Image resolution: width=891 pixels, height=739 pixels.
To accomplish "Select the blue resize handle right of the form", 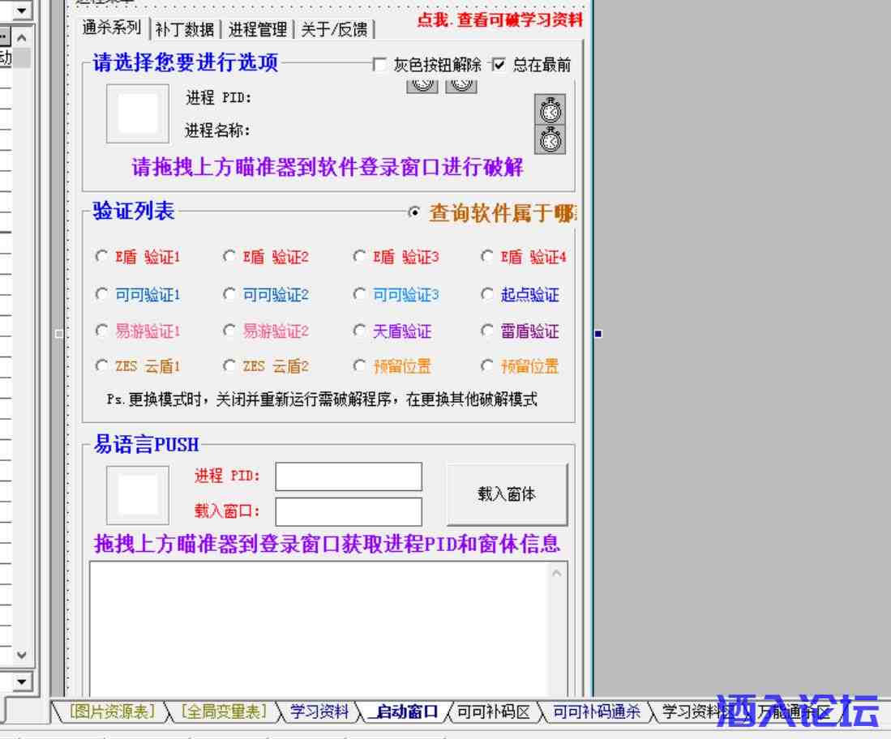I will 598,333.
